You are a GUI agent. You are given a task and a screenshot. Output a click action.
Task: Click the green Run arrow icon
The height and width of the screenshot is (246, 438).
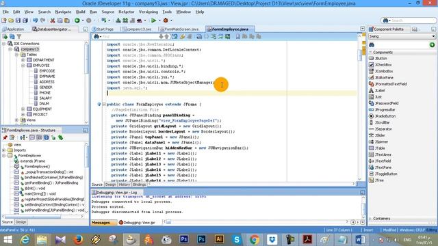[x=153, y=20]
